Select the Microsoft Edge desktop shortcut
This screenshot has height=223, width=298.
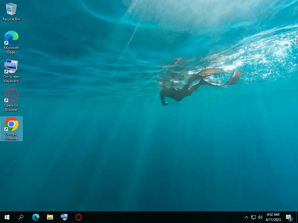click(11, 42)
